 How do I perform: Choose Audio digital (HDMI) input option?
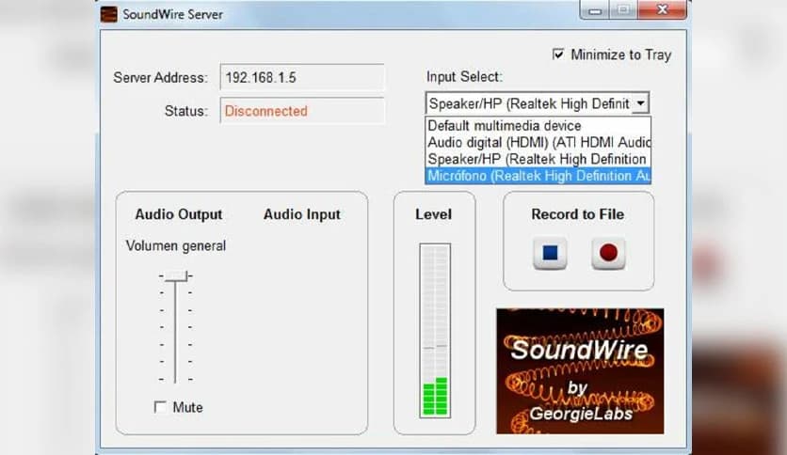[x=538, y=142]
